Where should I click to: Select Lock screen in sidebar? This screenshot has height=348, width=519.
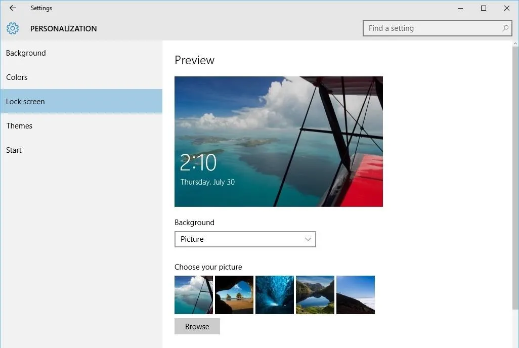tap(25, 102)
